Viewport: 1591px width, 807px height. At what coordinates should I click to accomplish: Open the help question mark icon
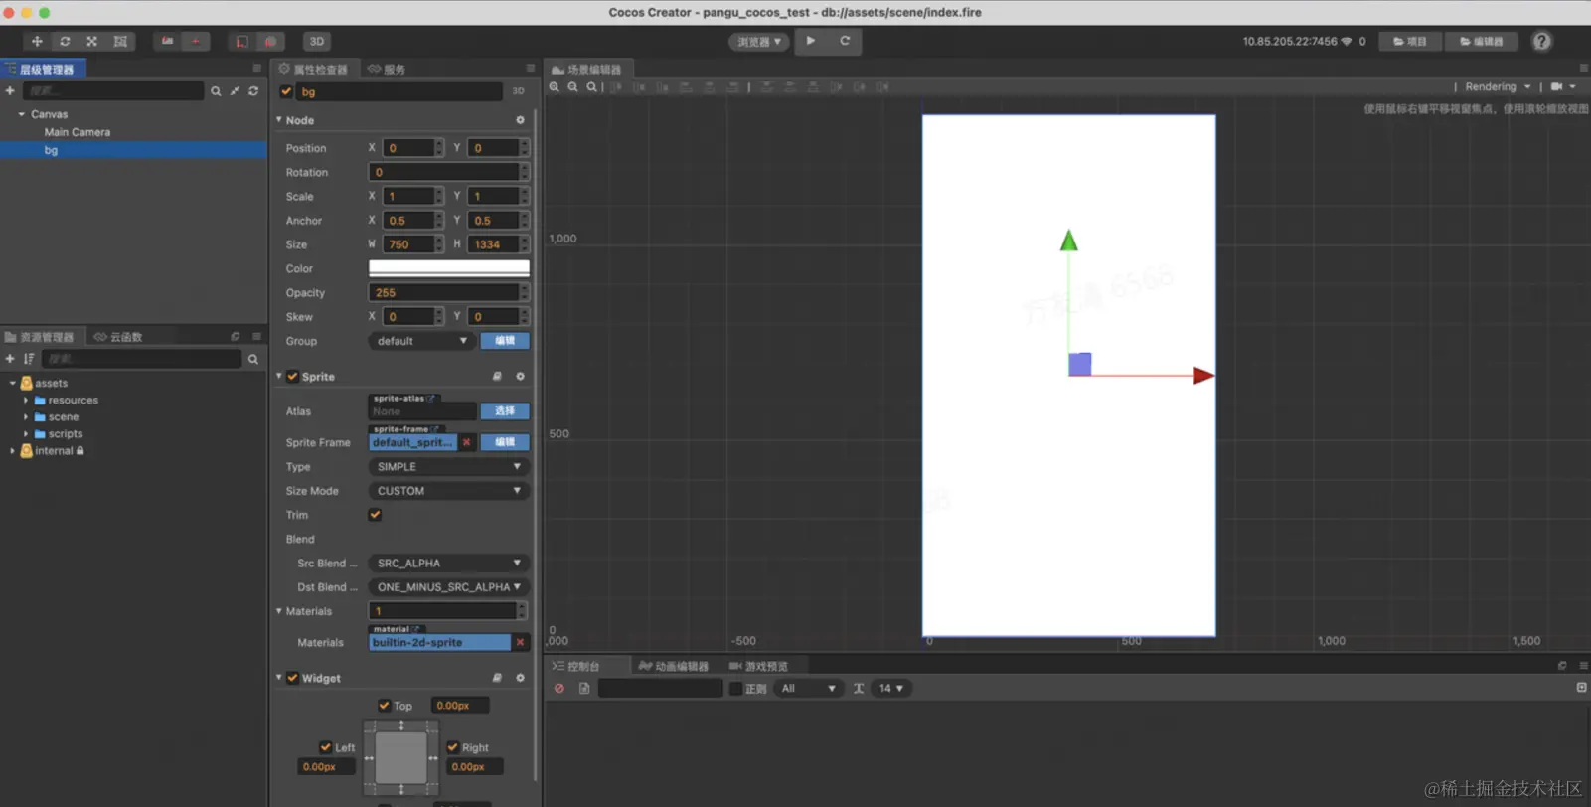1541,41
